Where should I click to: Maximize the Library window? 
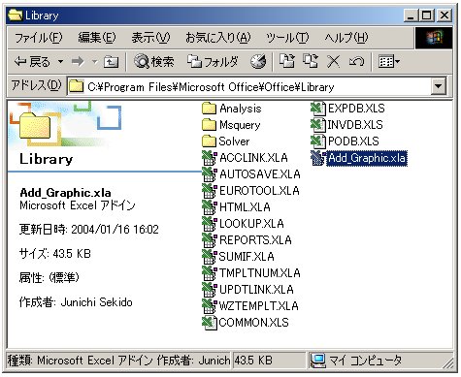pos(426,16)
